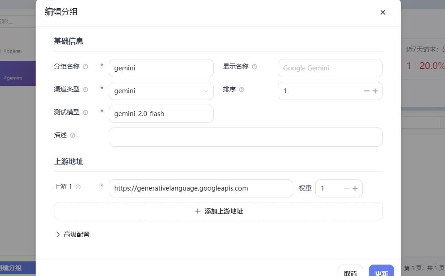Click help icon next to 显示名称
The height and width of the screenshot is (276, 445).
point(254,67)
